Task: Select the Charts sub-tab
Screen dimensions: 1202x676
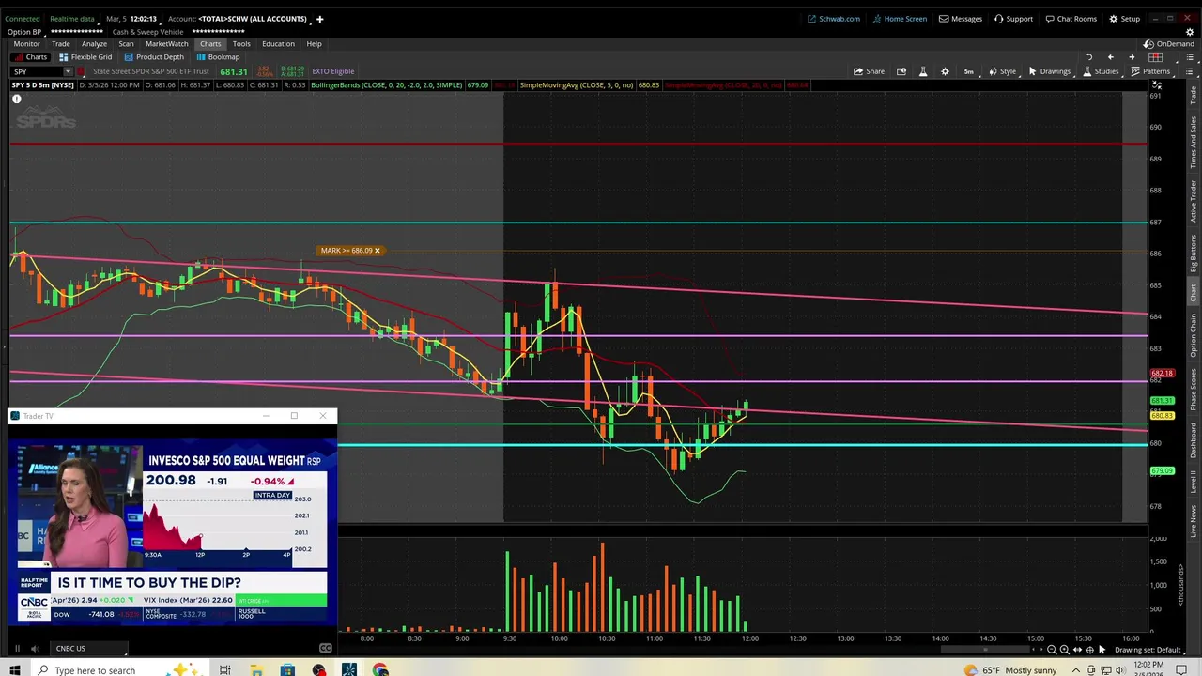Action: coord(30,57)
